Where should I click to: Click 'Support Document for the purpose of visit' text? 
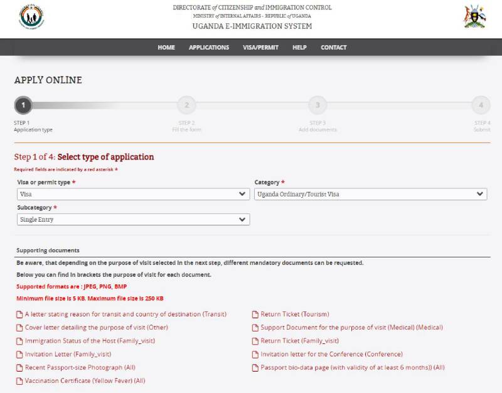point(323,327)
